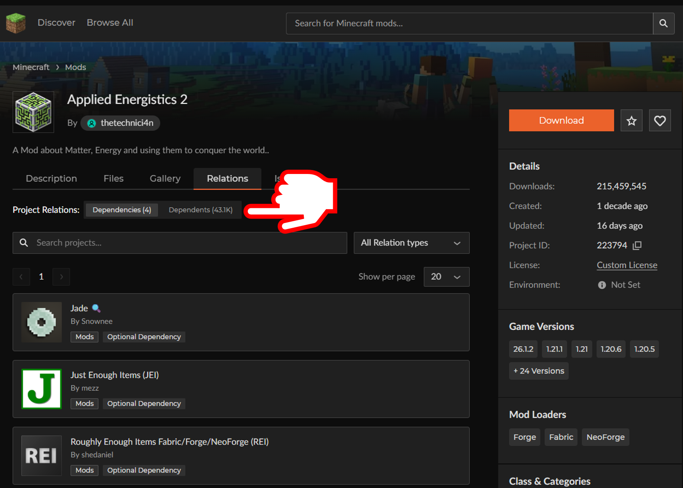Screen dimensions: 683x488
Task: Open Browse All in the top navigation
Action: (110, 23)
